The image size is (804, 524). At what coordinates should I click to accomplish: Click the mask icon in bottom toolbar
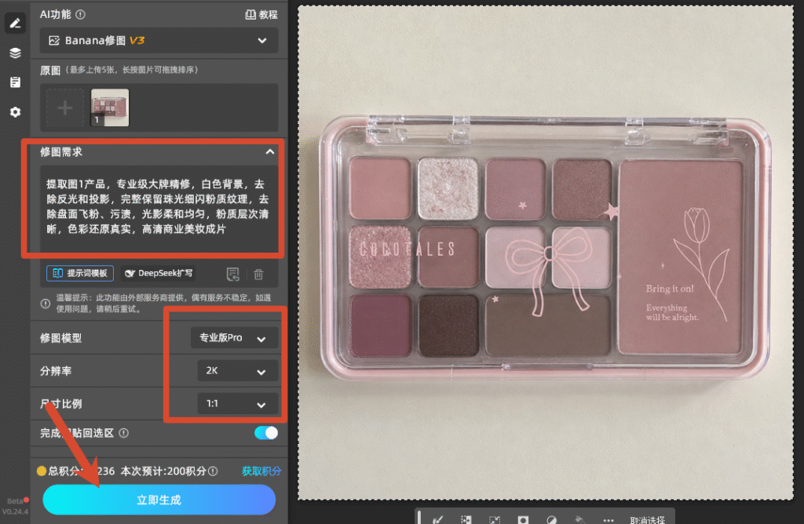tap(523, 519)
